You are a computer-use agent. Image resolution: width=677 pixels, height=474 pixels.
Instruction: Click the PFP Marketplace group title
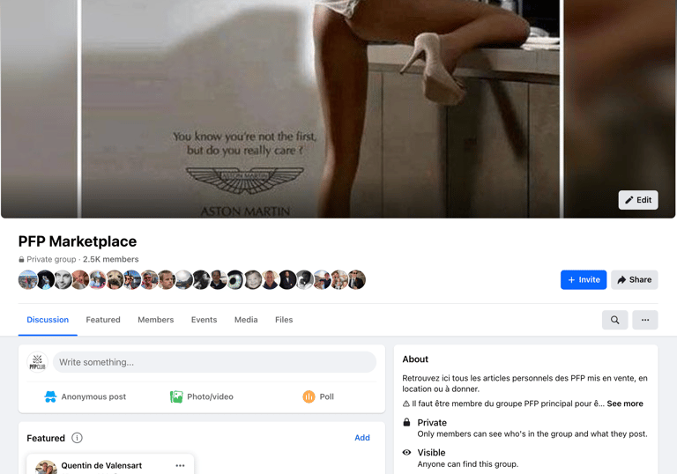pos(78,241)
